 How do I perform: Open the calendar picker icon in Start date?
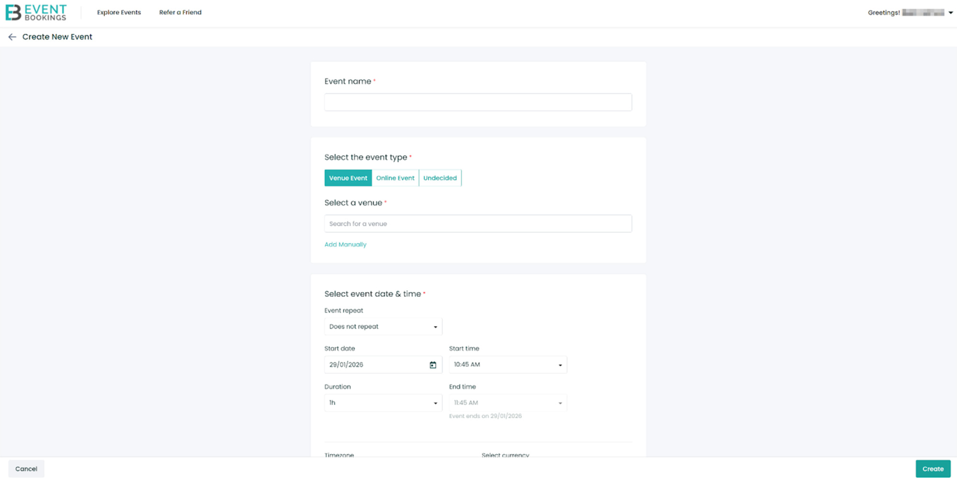pos(433,365)
